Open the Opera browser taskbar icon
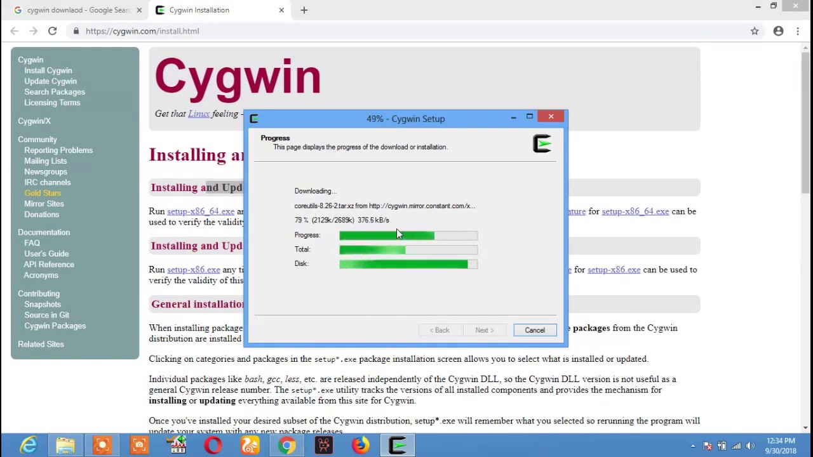813x457 pixels. [x=213, y=445]
